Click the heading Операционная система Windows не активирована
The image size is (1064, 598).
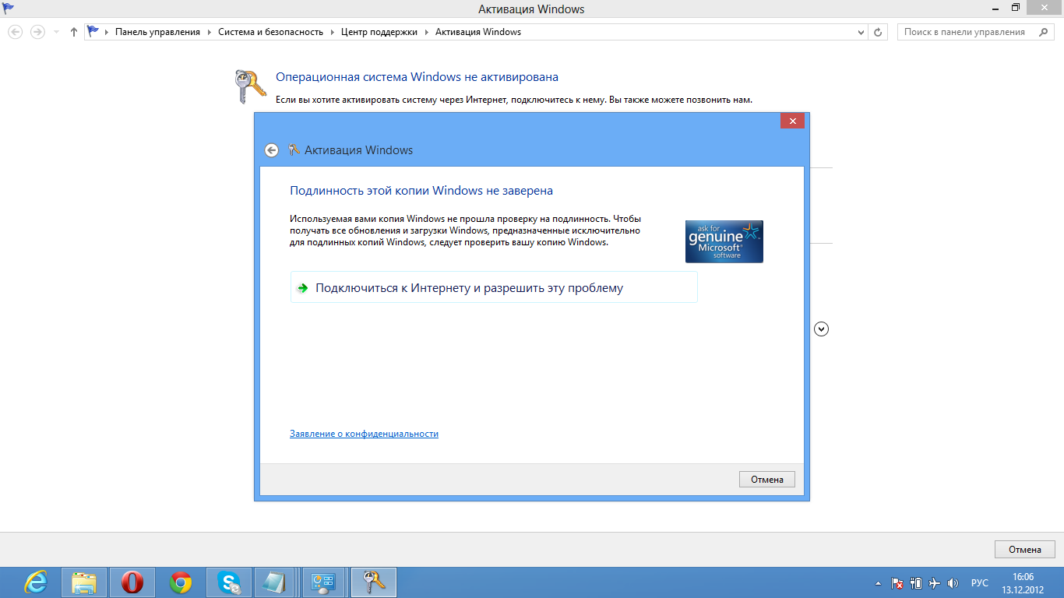click(x=417, y=77)
